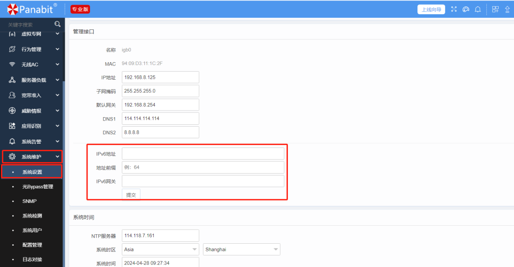
Task: Click the 服务器负载 node icon
Action: tap(12, 80)
